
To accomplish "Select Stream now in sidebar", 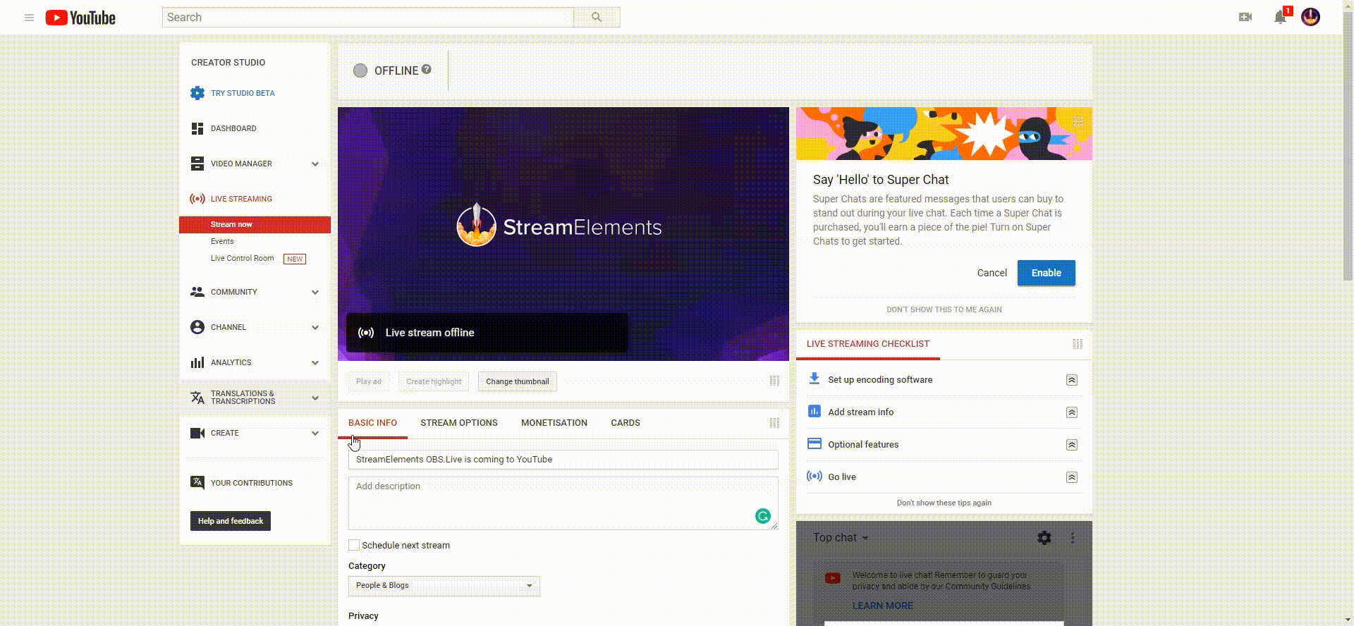I will point(255,224).
